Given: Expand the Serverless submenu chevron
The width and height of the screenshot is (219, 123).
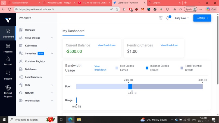Looking at the screenshot, I should coord(52,53).
